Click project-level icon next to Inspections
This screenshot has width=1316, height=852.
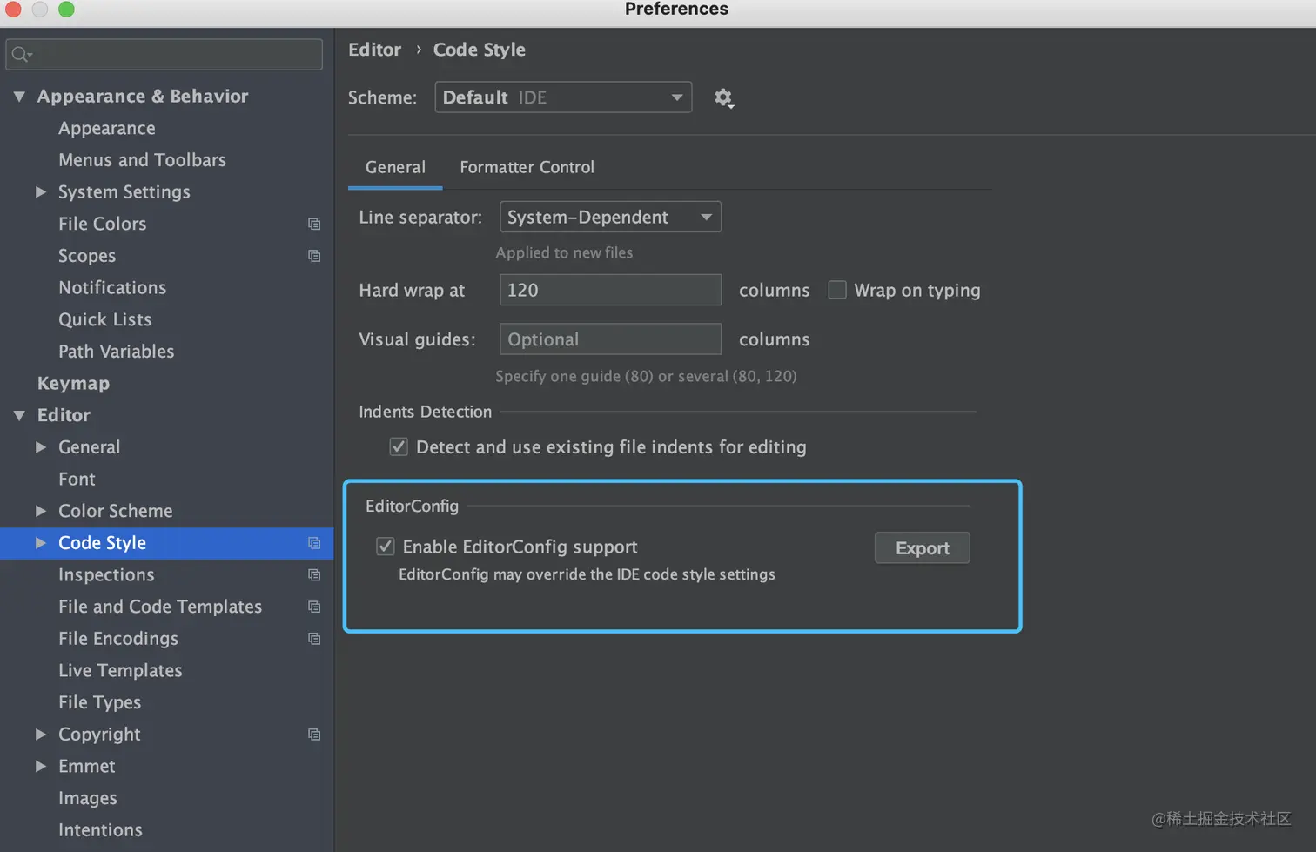(x=314, y=575)
